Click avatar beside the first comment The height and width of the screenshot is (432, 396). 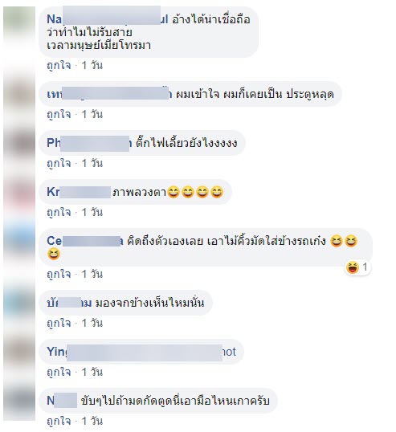tap(19, 19)
